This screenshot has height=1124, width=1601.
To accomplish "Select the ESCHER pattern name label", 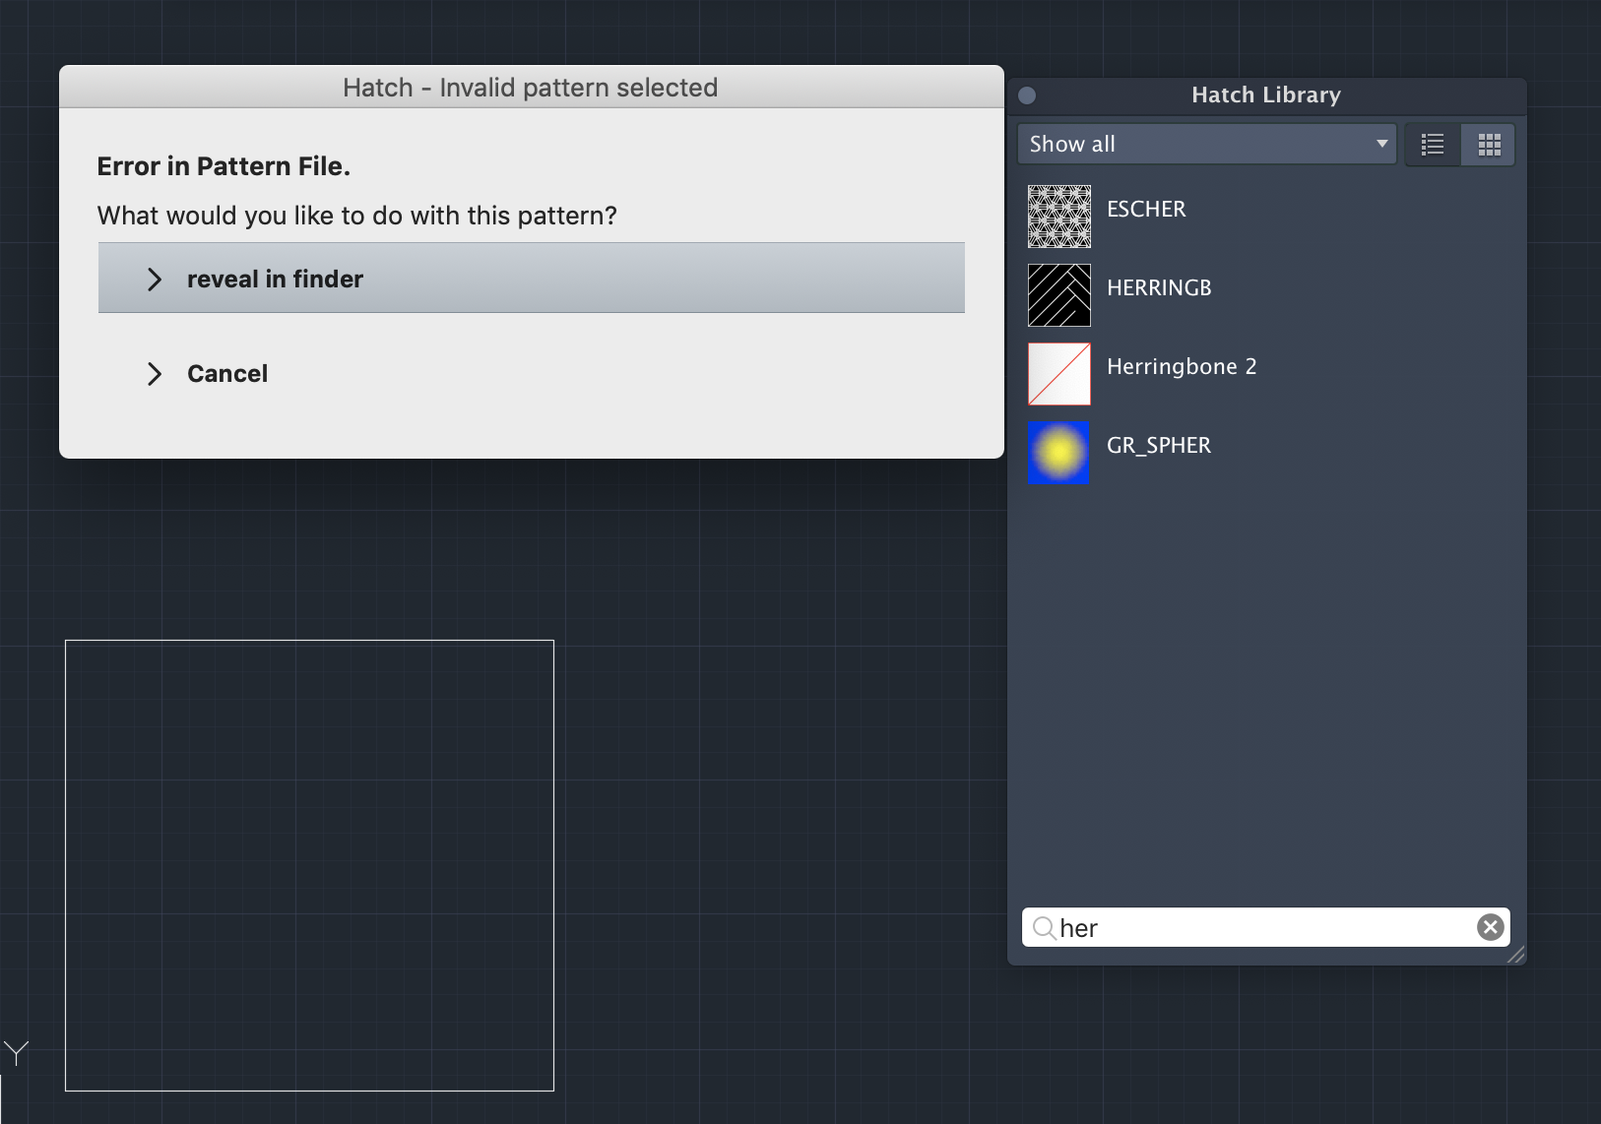I will pos(1147,208).
